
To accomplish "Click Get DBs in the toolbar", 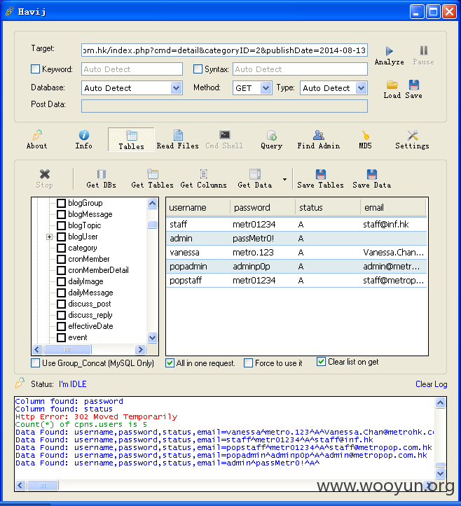I will point(101,178).
